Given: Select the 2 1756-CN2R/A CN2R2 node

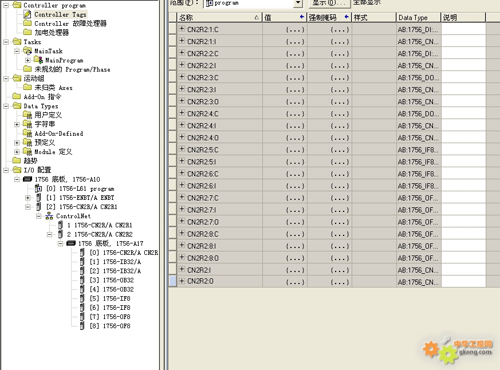Looking at the screenshot, I should point(100,234).
